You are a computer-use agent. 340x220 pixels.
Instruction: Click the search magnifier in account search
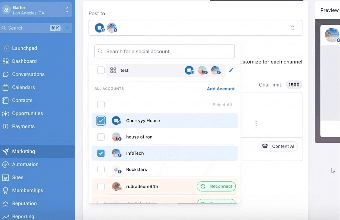[x=100, y=51]
